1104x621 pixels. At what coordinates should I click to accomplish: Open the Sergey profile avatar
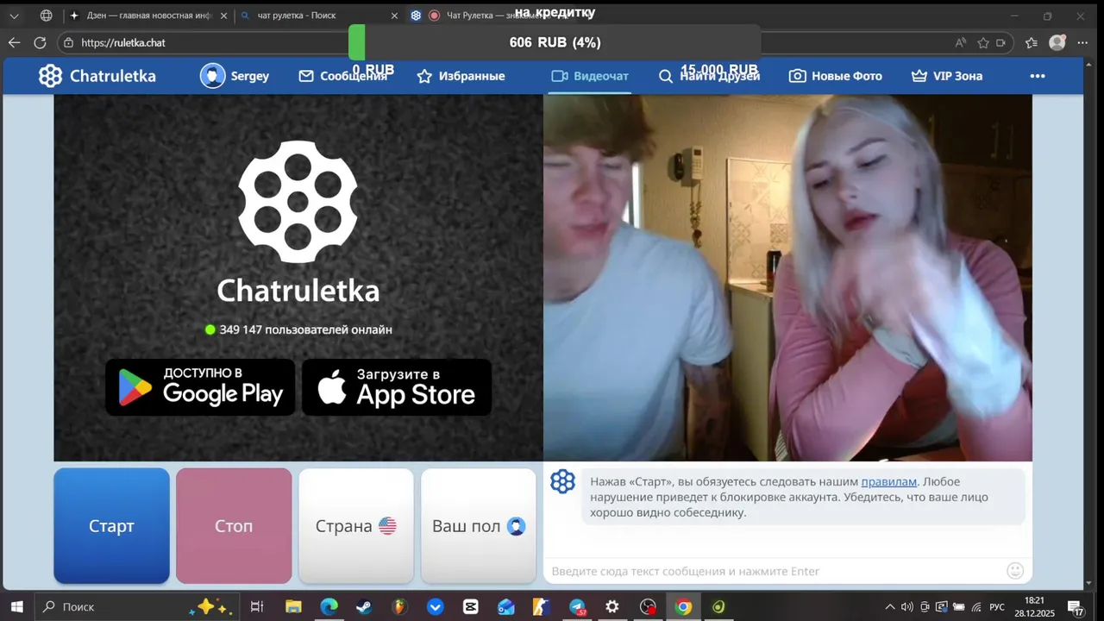pyautogui.click(x=212, y=76)
